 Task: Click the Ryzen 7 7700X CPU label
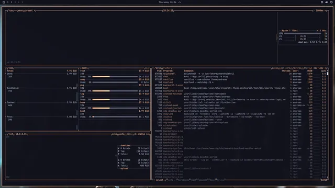click(289, 31)
